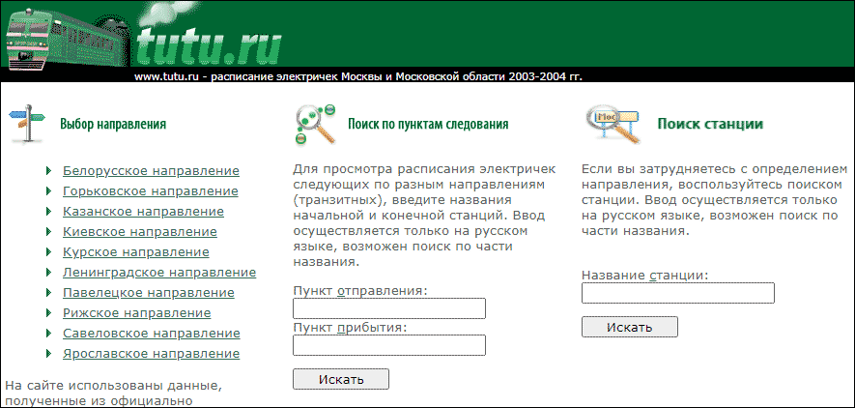
Task: Click arrow bullet beside Горьковское направление
Action: 49,191
